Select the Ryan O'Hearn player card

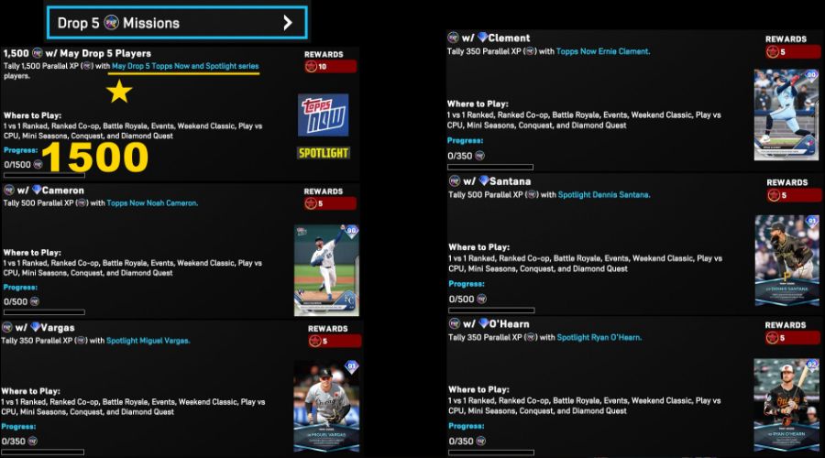[x=786, y=405]
